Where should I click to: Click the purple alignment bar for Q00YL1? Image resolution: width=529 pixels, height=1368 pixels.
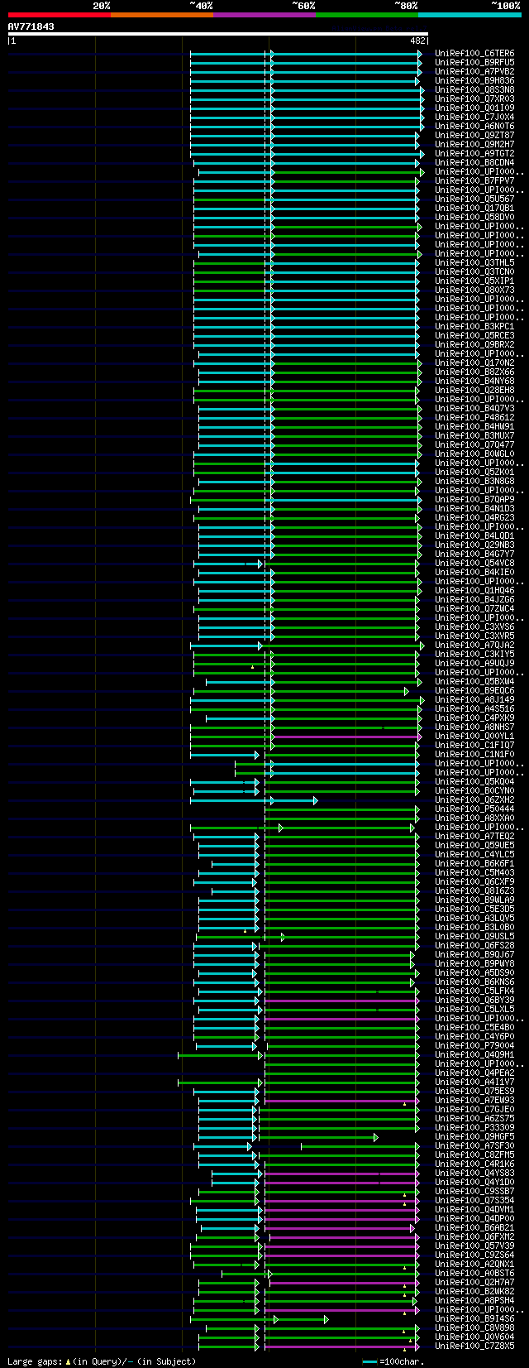(346, 737)
